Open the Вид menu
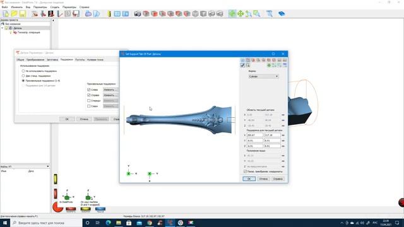404x227 pixels. point(28,7)
